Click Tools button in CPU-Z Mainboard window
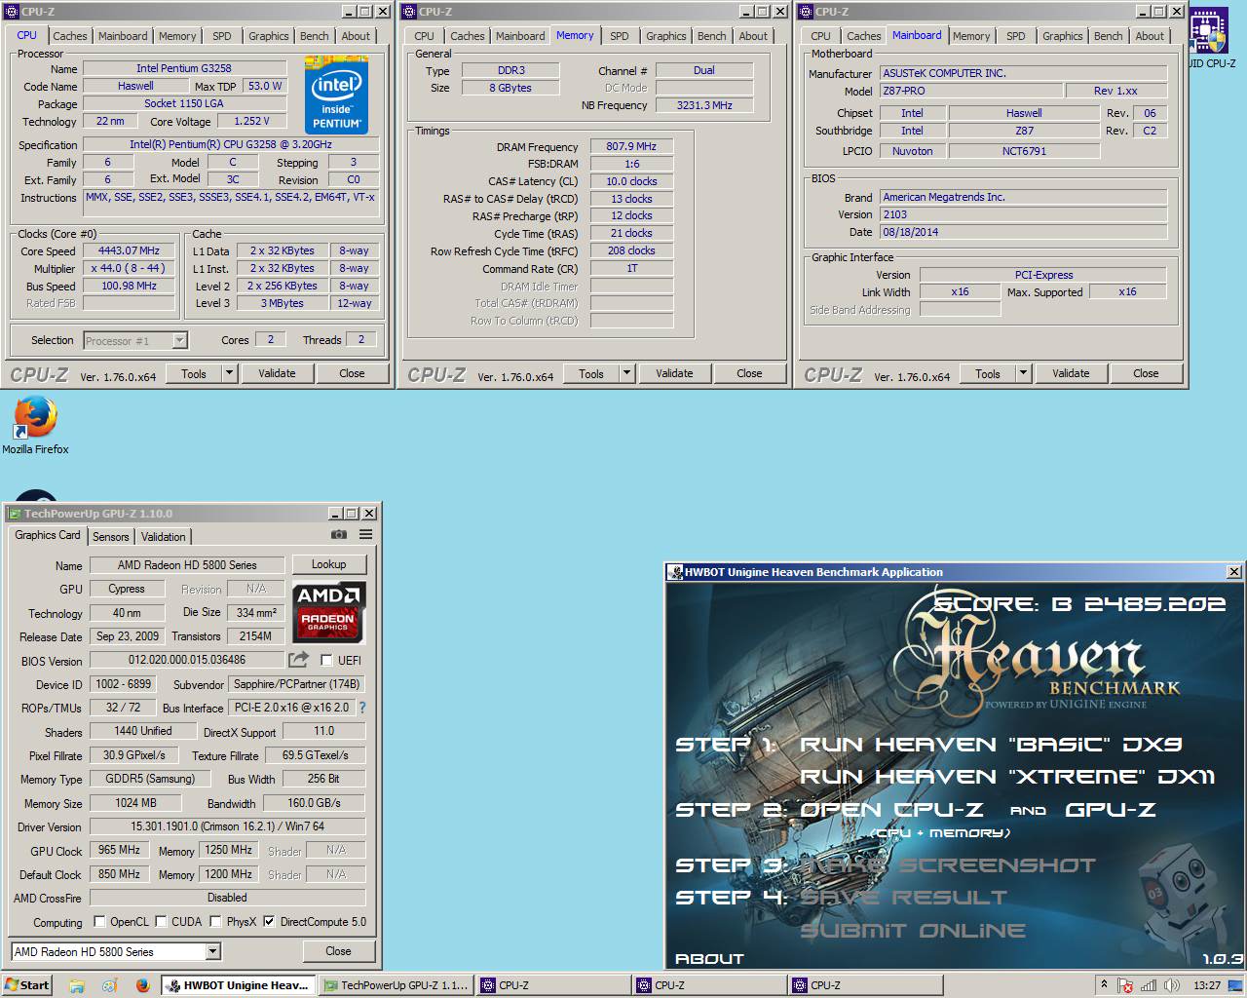 click(x=988, y=373)
